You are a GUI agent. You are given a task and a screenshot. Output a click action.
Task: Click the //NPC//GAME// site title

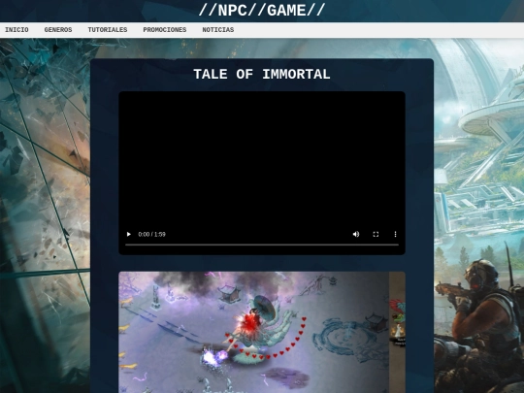[262, 11]
